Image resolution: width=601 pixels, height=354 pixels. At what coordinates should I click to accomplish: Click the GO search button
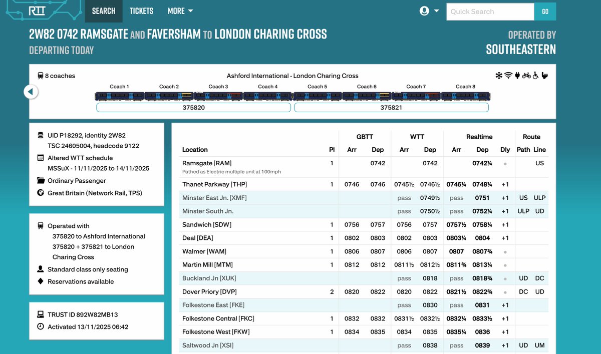[545, 12]
